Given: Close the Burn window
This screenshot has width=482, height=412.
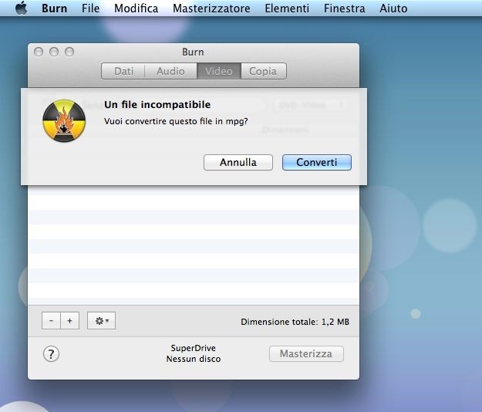Looking at the screenshot, I should pos(39,52).
